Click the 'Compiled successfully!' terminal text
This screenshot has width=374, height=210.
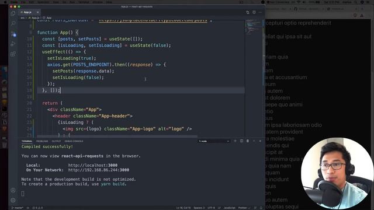pos(47,146)
